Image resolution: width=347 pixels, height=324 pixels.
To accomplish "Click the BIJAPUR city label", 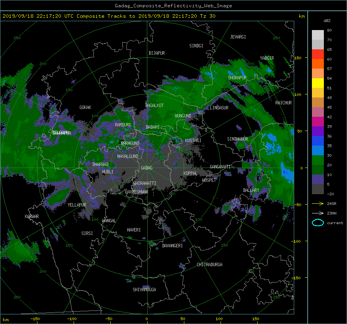I will 157,53.
